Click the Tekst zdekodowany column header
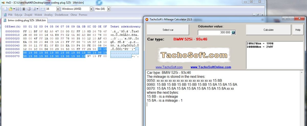This screenshot has height=126, width=307. (x=125, y=26)
